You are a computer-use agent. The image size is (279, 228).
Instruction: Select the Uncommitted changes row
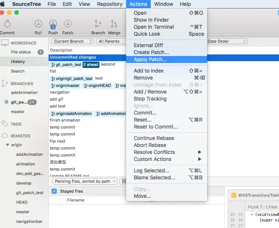87,57
